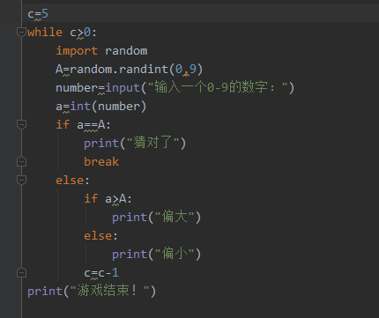Viewport: 379px width, 318px height.
Task: Click the fold end marker beside c=c-1
Action: pyautogui.click(x=21, y=273)
